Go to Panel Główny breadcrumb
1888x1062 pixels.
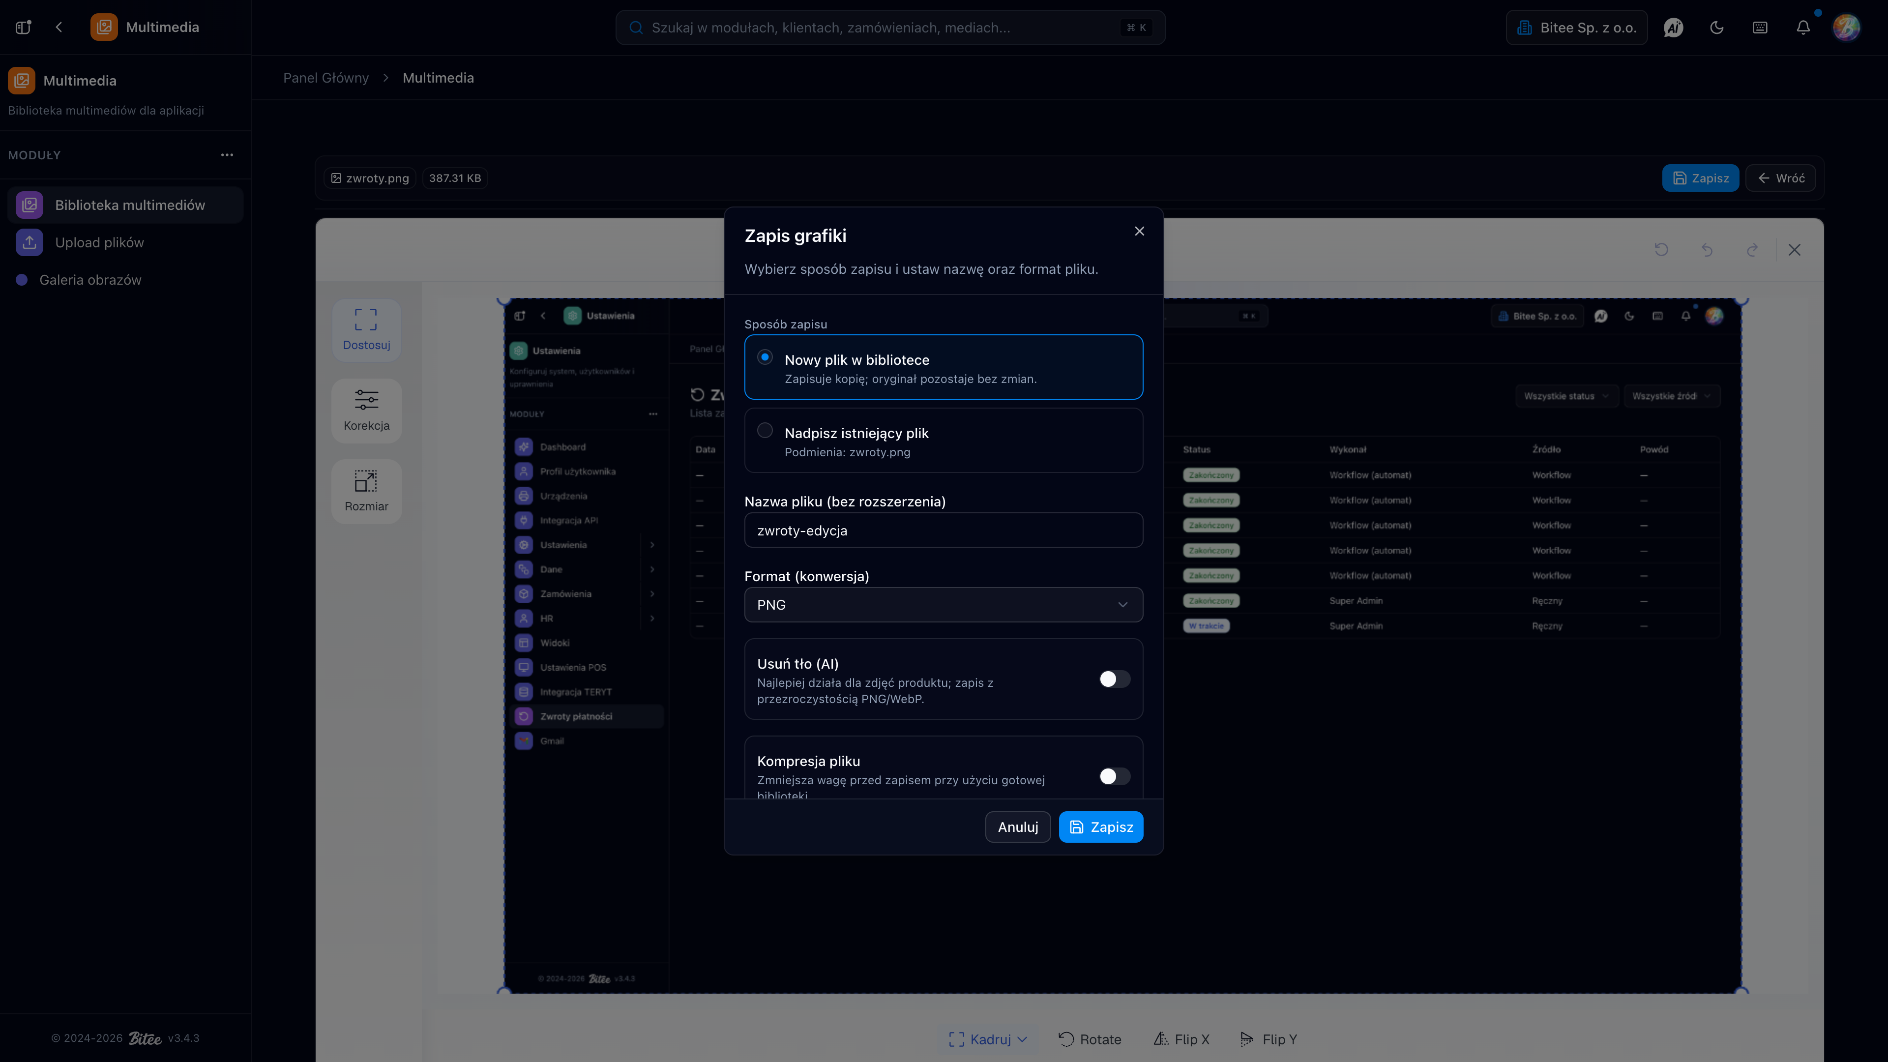point(326,78)
